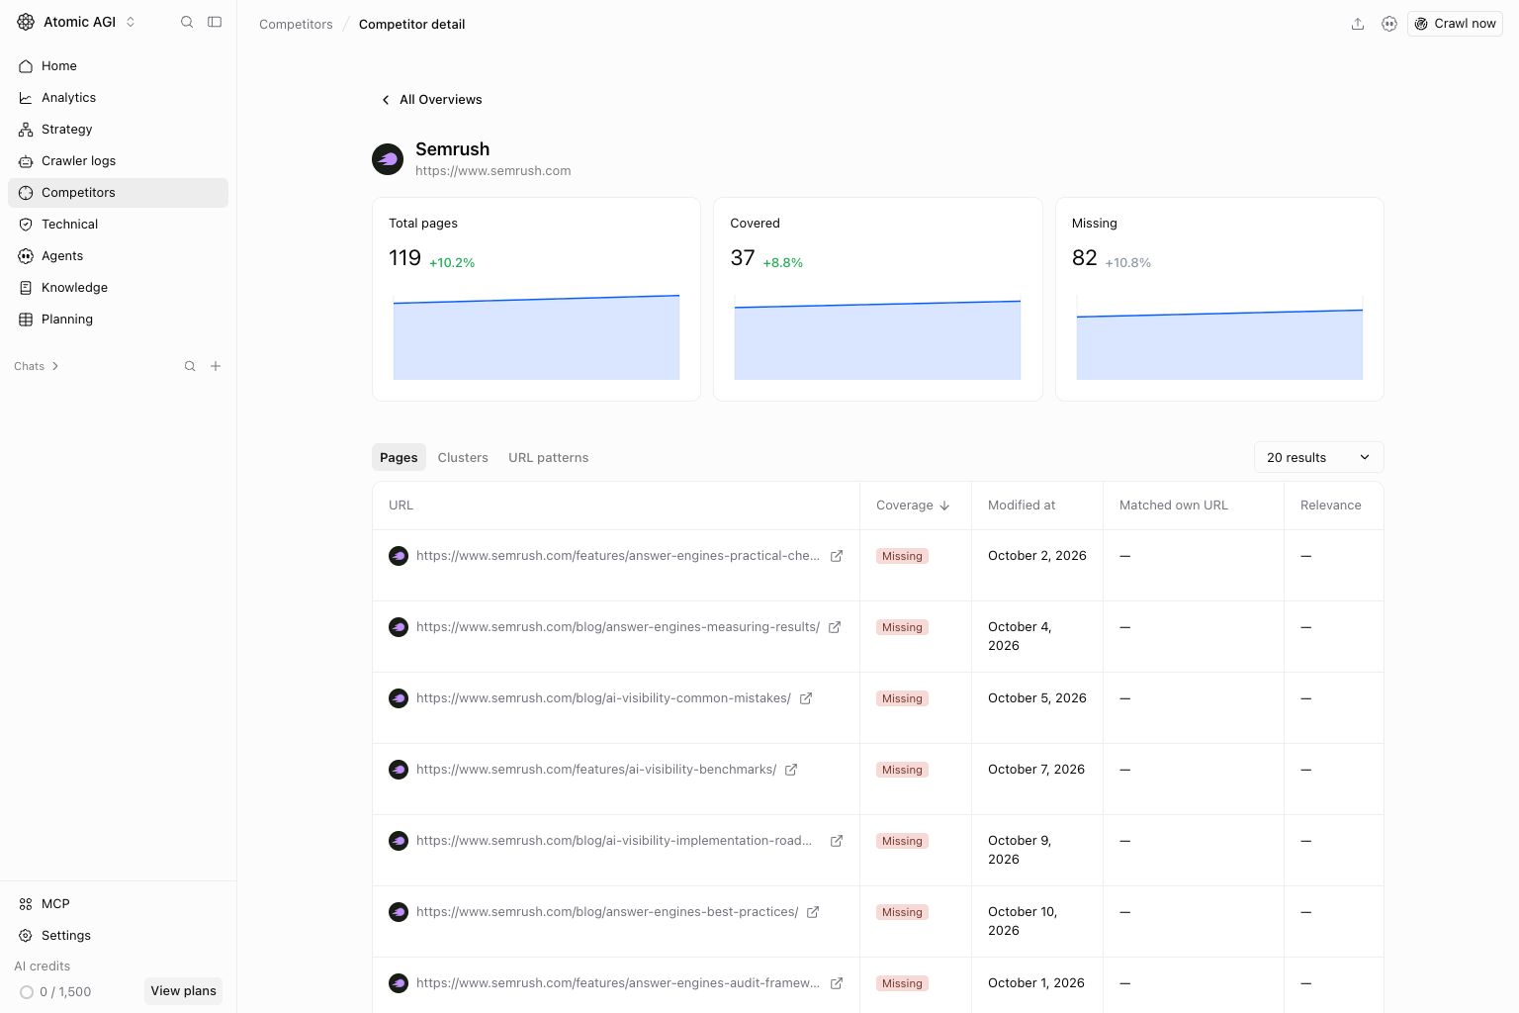Open Analytics section
Screen dimensions: 1519x1013
coord(118,98)
